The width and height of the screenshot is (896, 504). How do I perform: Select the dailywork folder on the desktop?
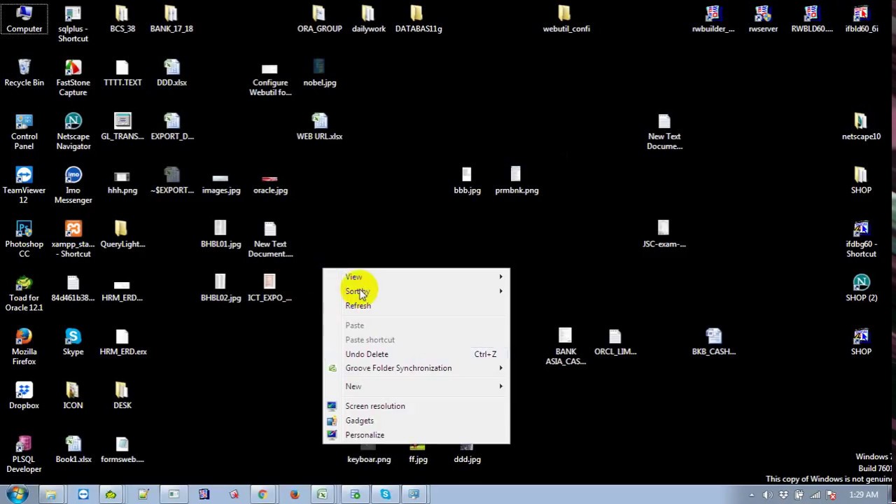[369, 20]
